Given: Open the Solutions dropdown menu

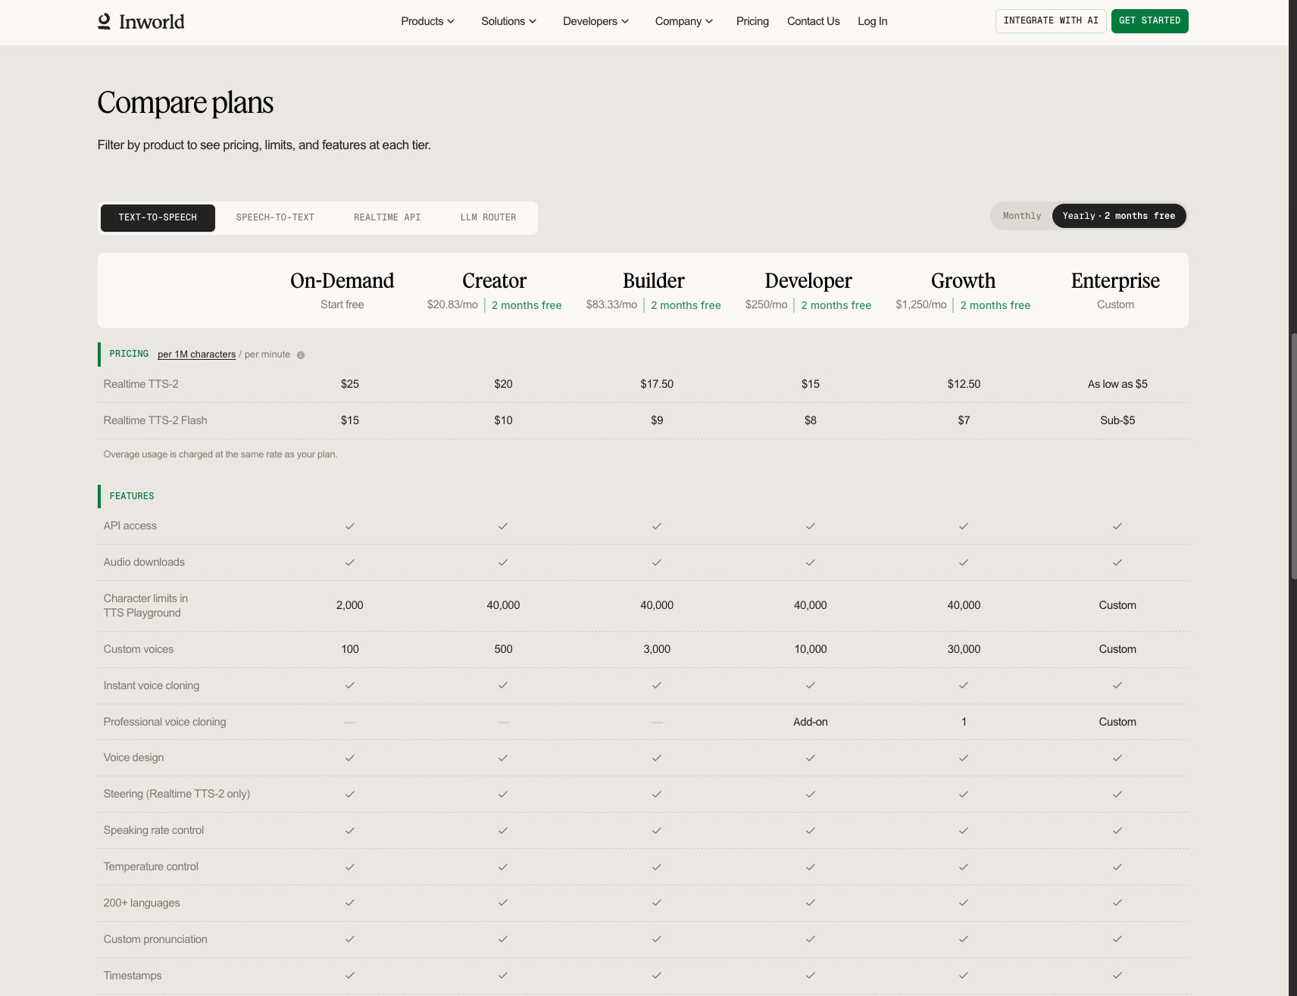Looking at the screenshot, I should (508, 21).
